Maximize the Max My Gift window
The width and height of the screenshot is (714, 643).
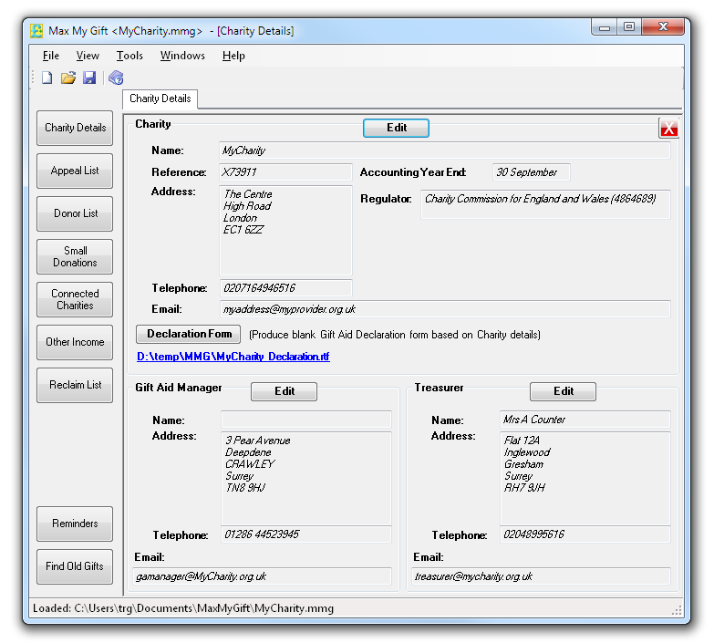(629, 27)
